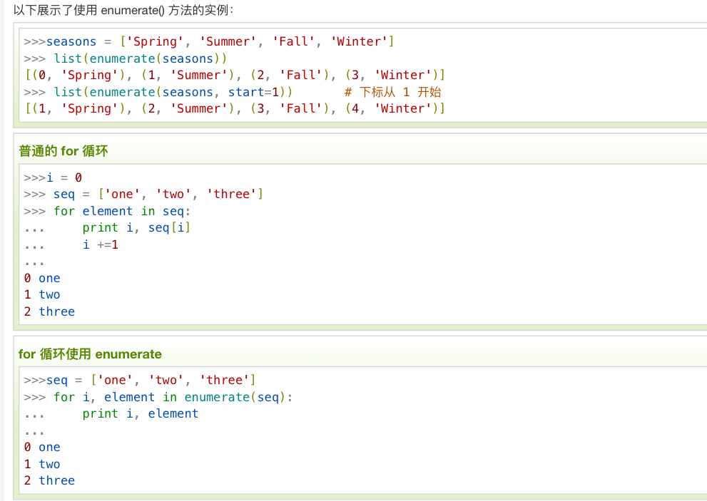This screenshot has width=707, height=501.
Task: Click the print i, seq[i] line
Action: pos(136,227)
